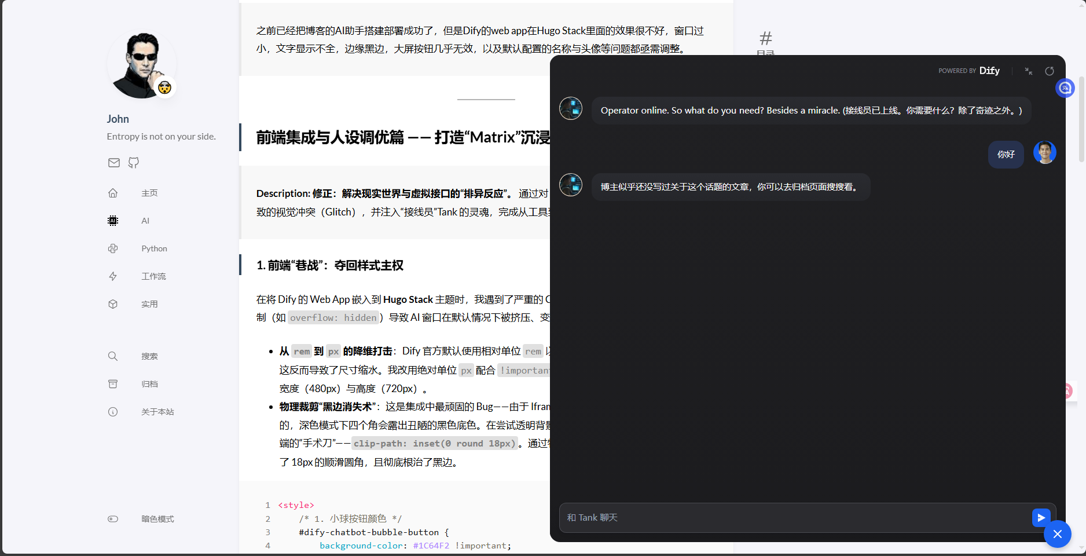Click the blue translate floating icon
Image resolution: width=1086 pixels, height=556 pixels.
1065,88
